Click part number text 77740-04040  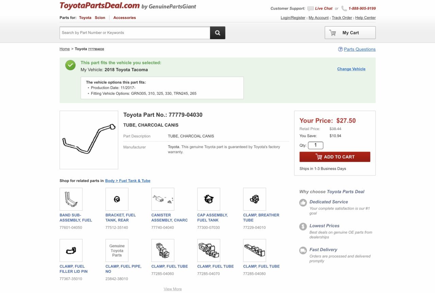(163, 228)
